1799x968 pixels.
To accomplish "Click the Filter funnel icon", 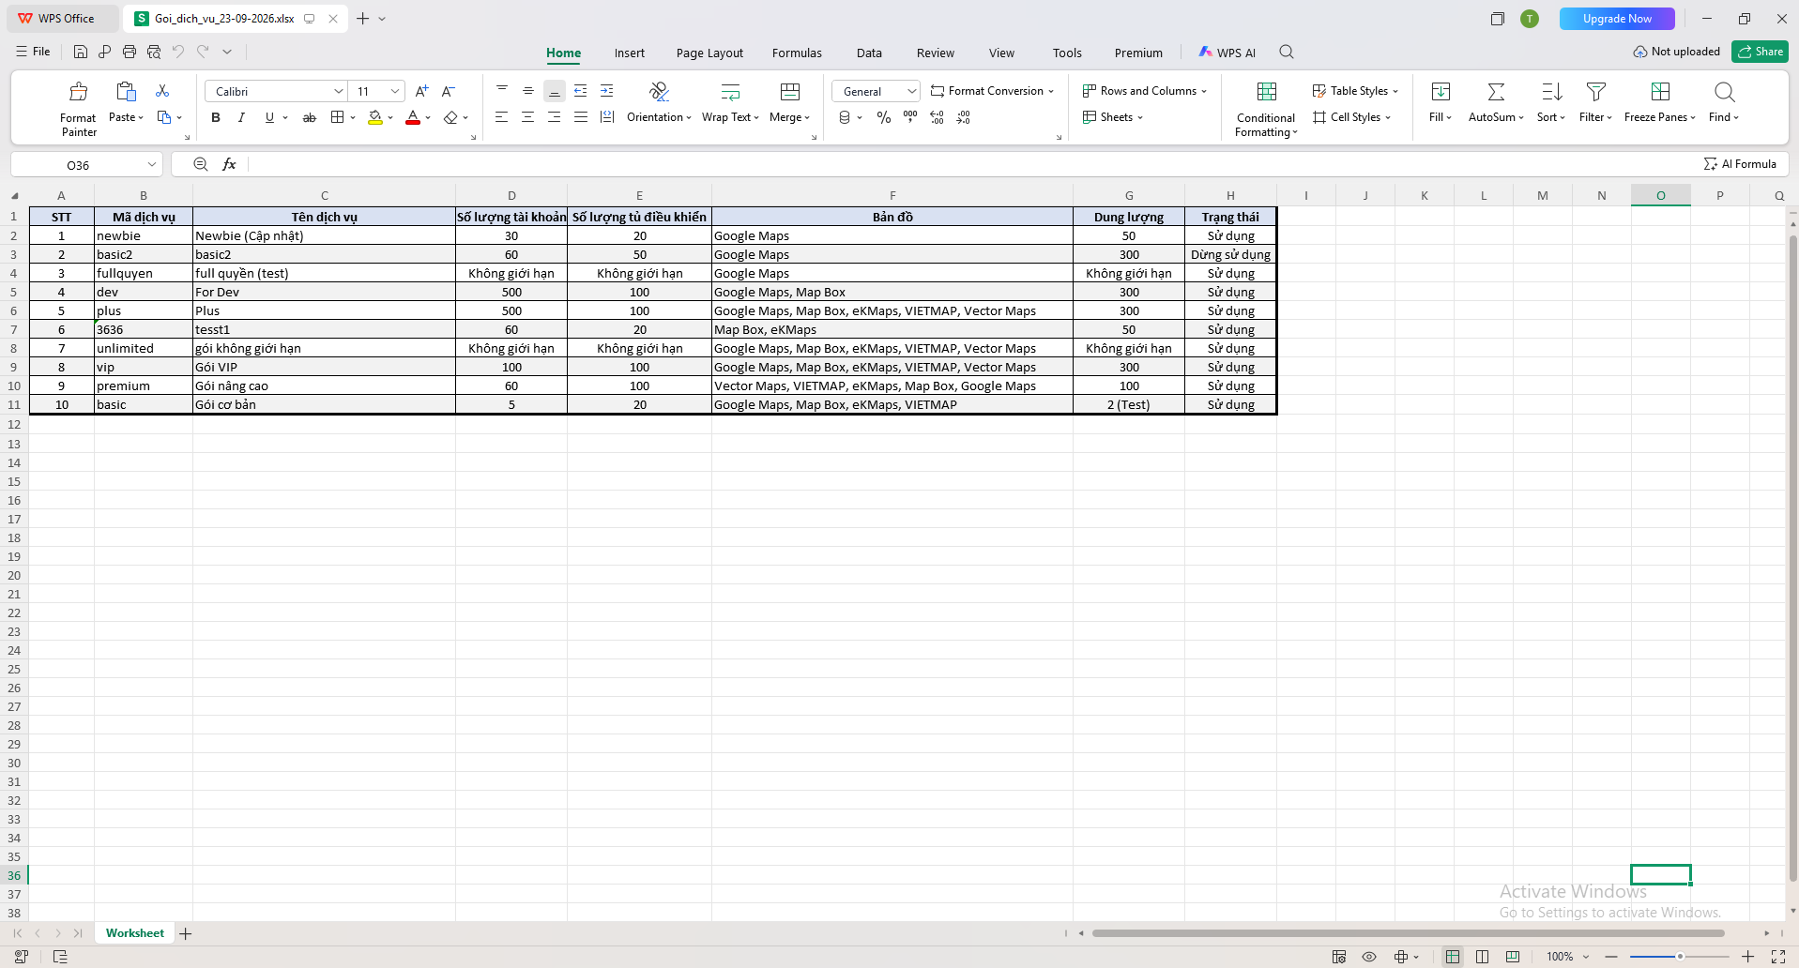I will [x=1596, y=92].
